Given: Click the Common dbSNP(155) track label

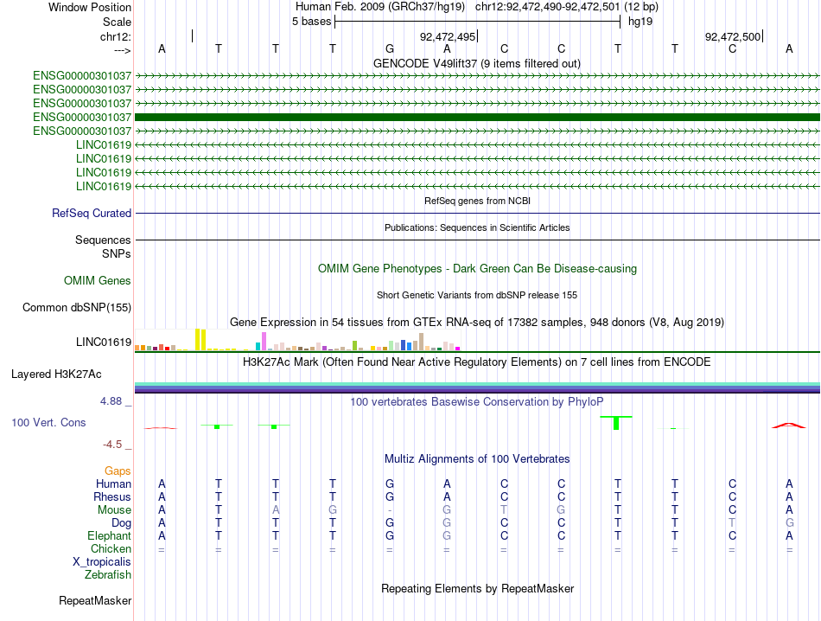Looking at the screenshot, I should click(x=76, y=308).
